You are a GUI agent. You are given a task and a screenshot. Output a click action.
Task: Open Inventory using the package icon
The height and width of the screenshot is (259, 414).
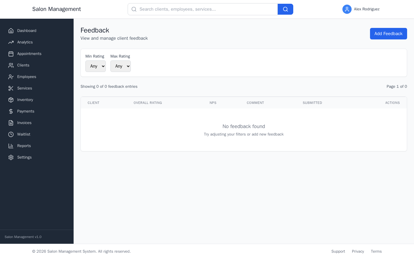point(11,100)
